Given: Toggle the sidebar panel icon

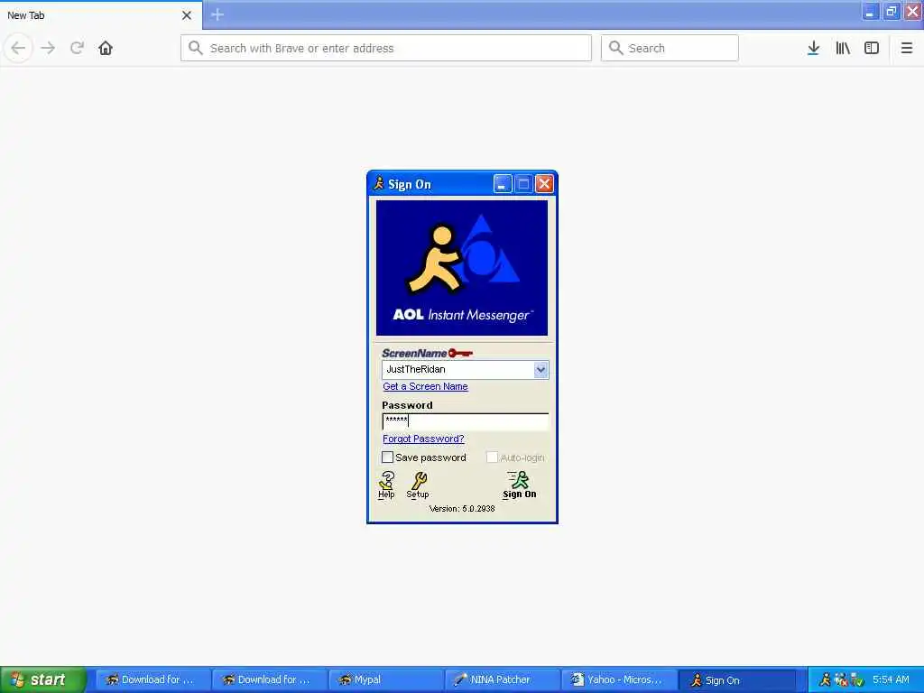Looking at the screenshot, I should (x=872, y=48).
